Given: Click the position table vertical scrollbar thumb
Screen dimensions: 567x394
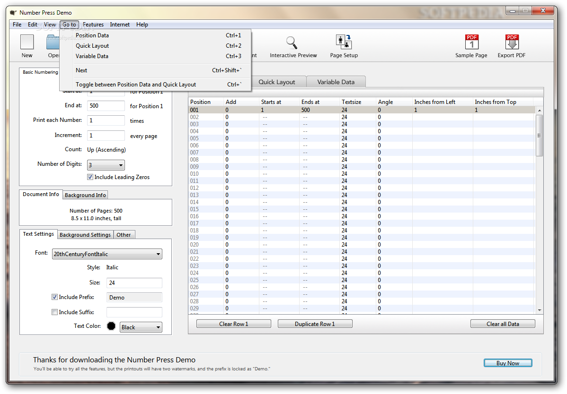Looking at the screenshot, I should [x=540, y=136].
